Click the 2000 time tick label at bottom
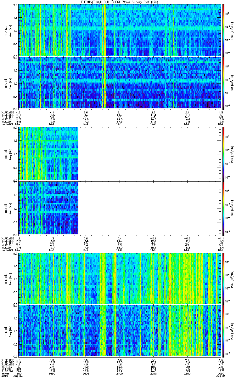 pyautogui.click(x=86, y=373)
